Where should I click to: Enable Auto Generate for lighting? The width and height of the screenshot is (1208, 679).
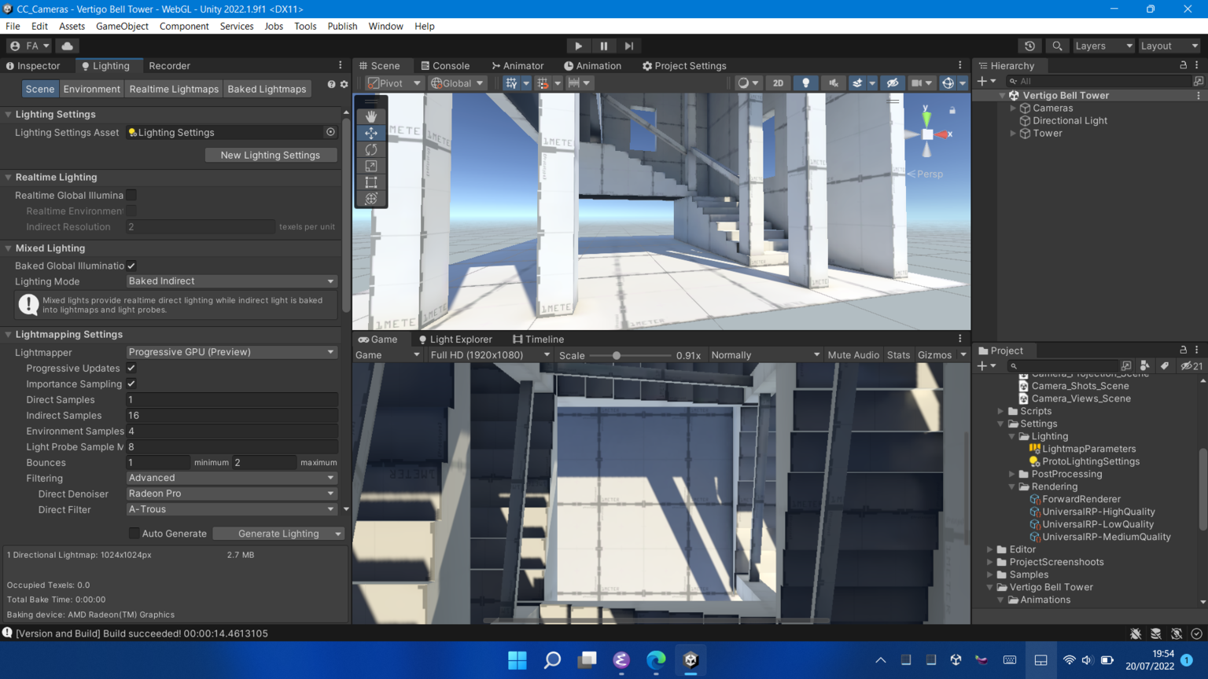(x=134, y=533)
